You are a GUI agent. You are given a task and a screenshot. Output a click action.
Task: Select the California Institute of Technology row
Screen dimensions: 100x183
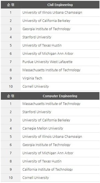pyautogui.click(x=50, y=170)
